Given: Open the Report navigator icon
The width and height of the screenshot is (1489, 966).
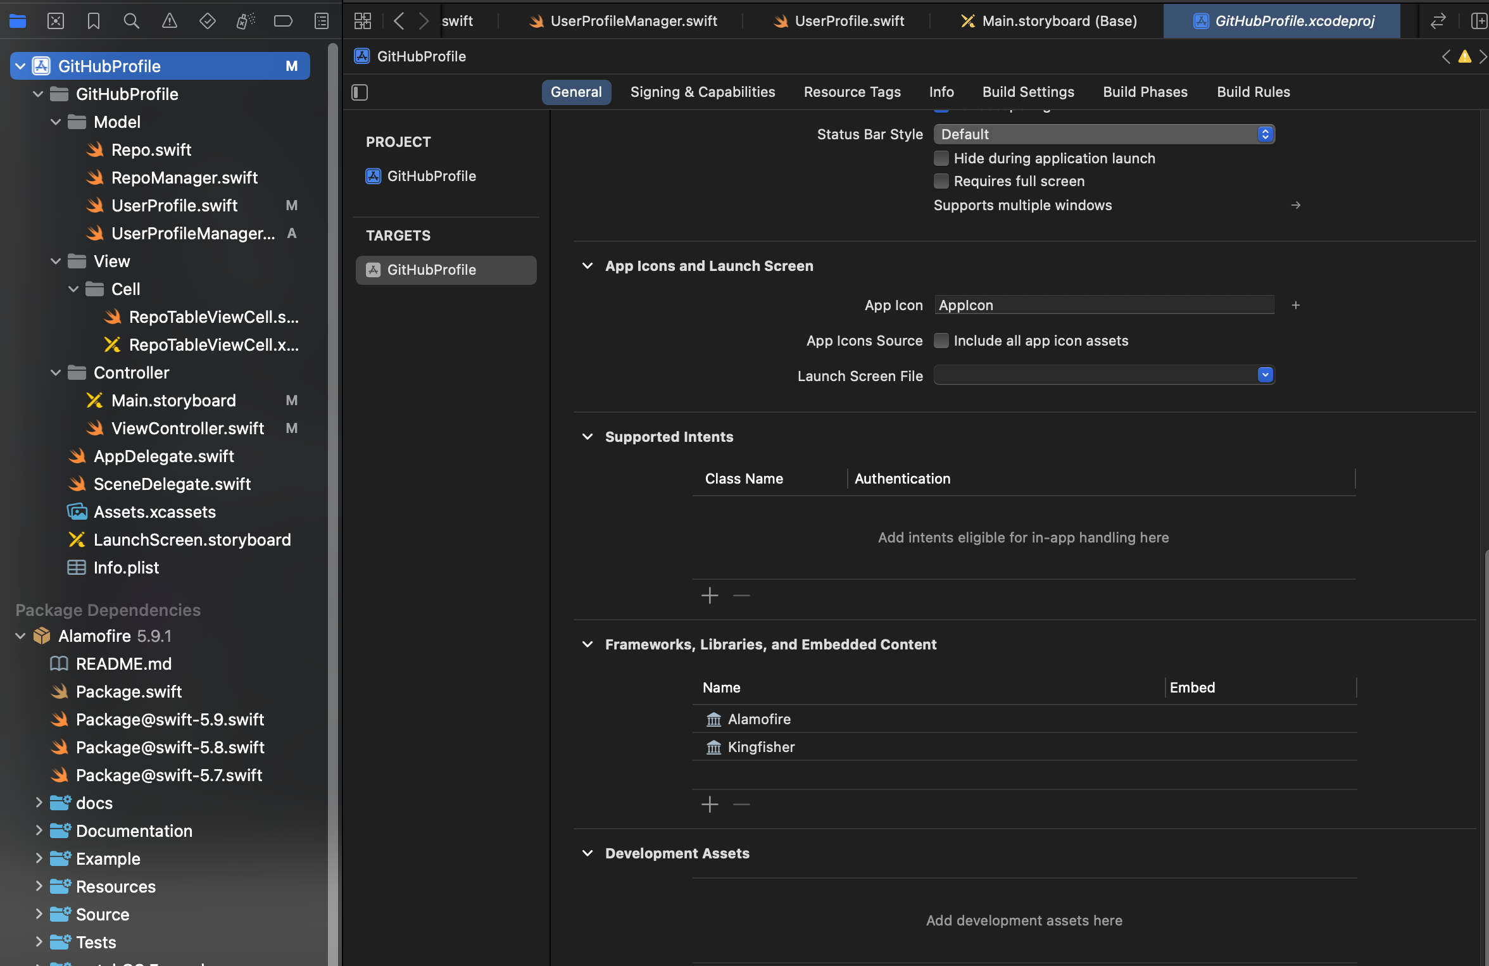Looking at the screenshot, I should 322,21.
